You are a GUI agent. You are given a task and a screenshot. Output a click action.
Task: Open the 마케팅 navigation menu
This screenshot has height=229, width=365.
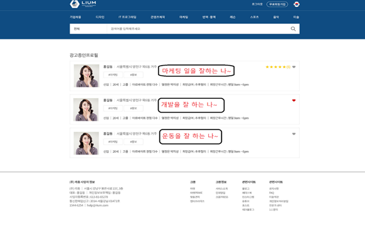(x=183, y=17)
